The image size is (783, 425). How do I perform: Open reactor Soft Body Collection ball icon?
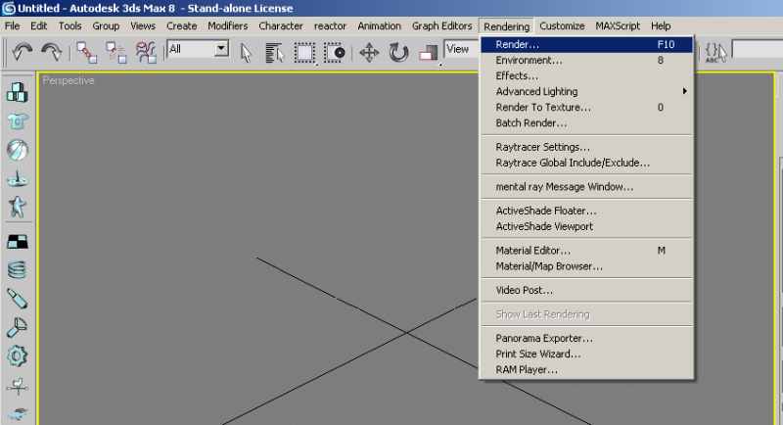pos(18,150)
